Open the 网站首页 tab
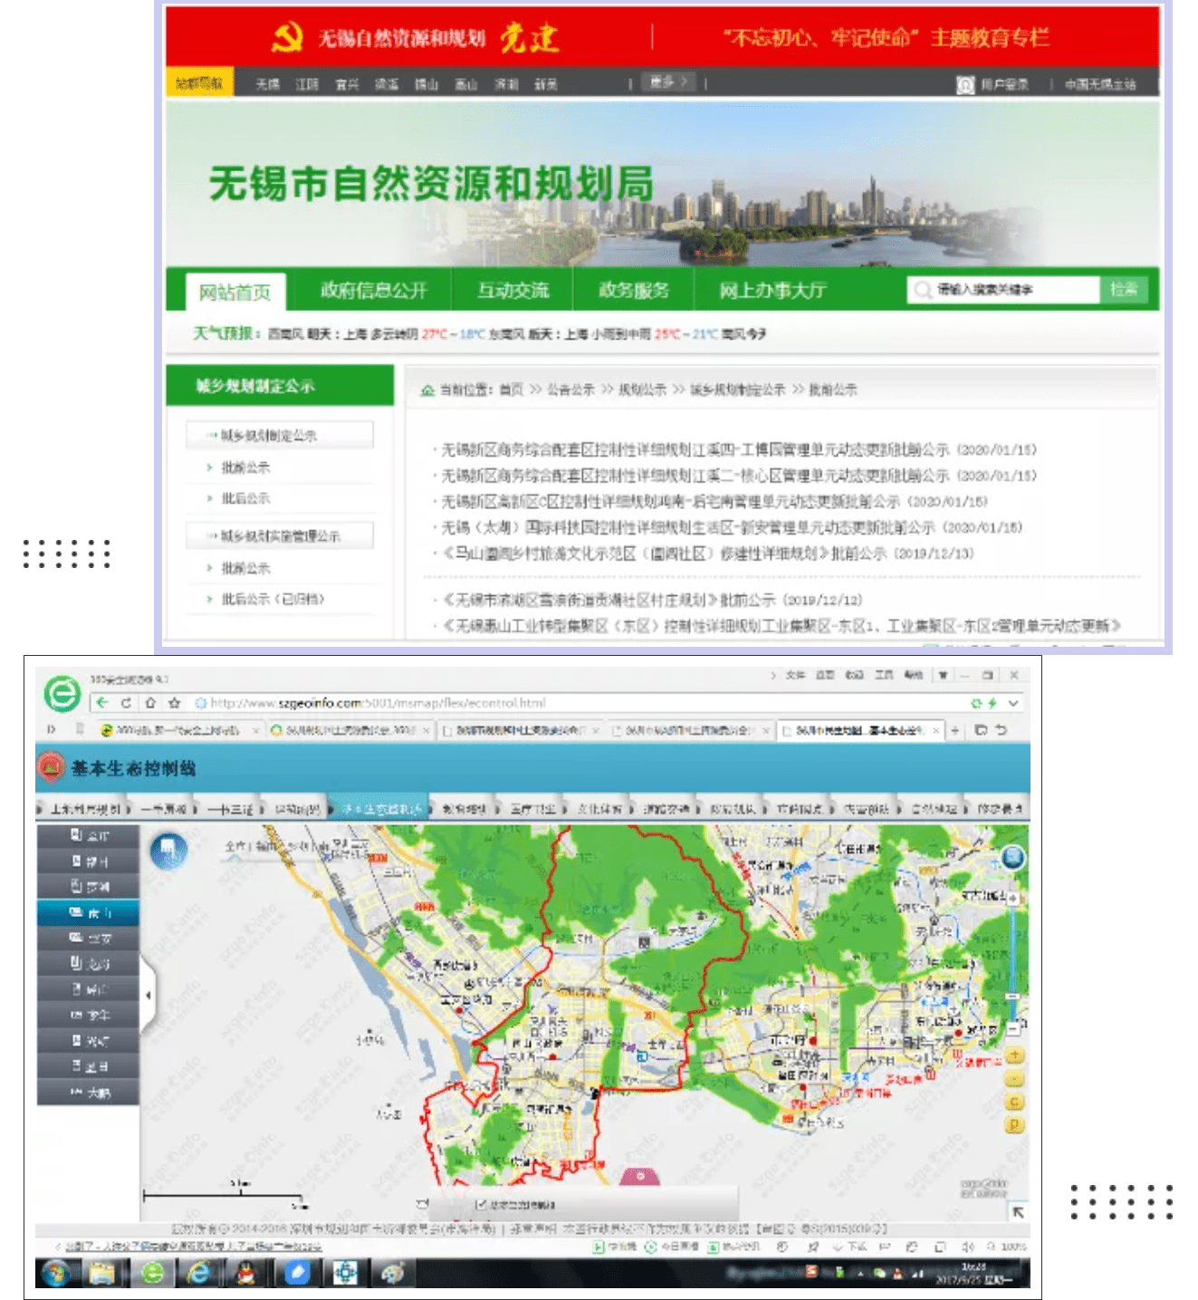The height and width of the screenshot is (1300, 1198). [x=235, y=292]
